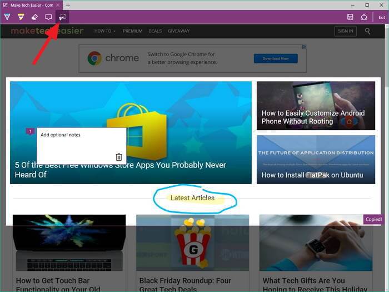Delete the note using trash icon
The width and height of the screenshot is (389, 292).
coord(119,157)
